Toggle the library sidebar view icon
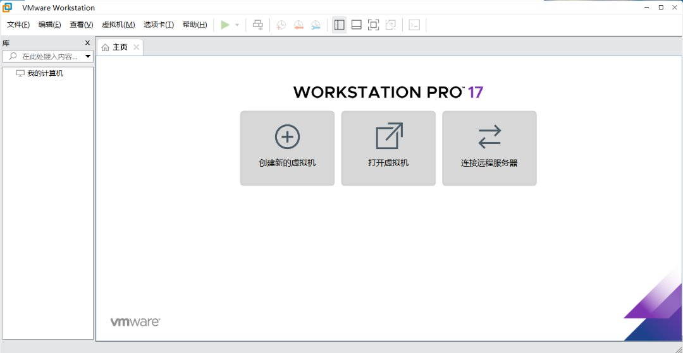Screen dimensions: 683x353 point(339,25)
